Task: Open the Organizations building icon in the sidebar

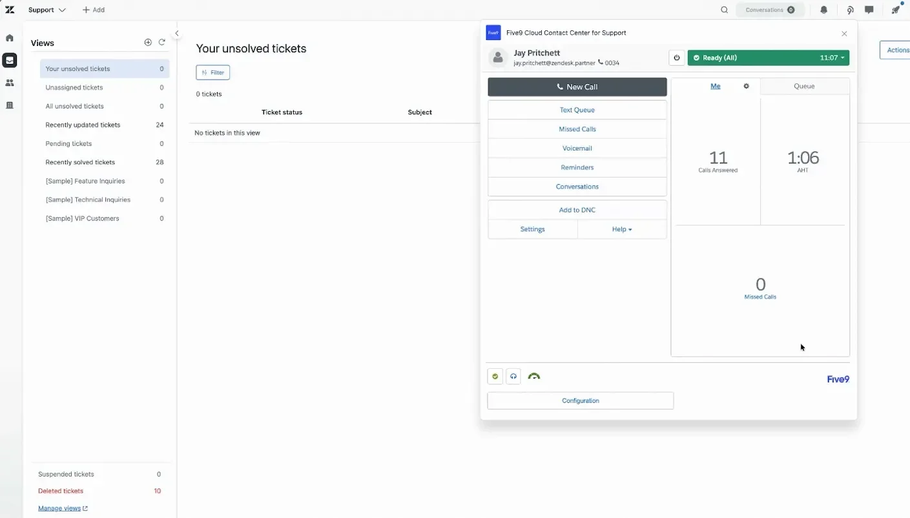Action: (10, 105)
